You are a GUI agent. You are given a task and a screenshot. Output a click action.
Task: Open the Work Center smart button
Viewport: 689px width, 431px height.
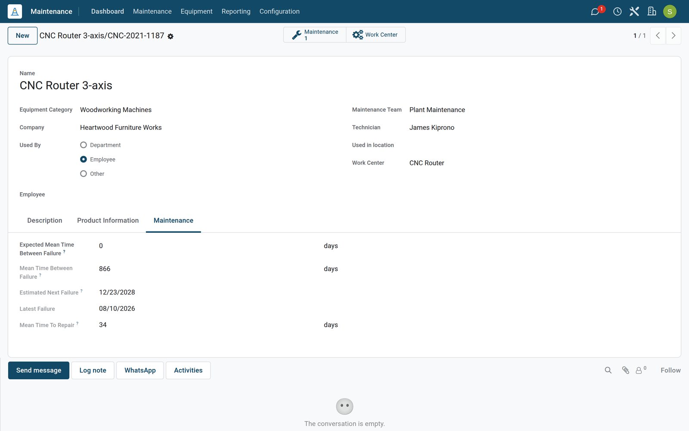click(x=376, y=35)
